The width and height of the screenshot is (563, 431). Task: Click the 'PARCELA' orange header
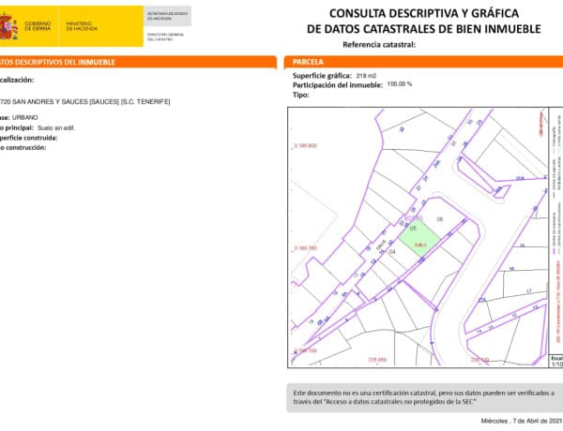click(423, 62)
